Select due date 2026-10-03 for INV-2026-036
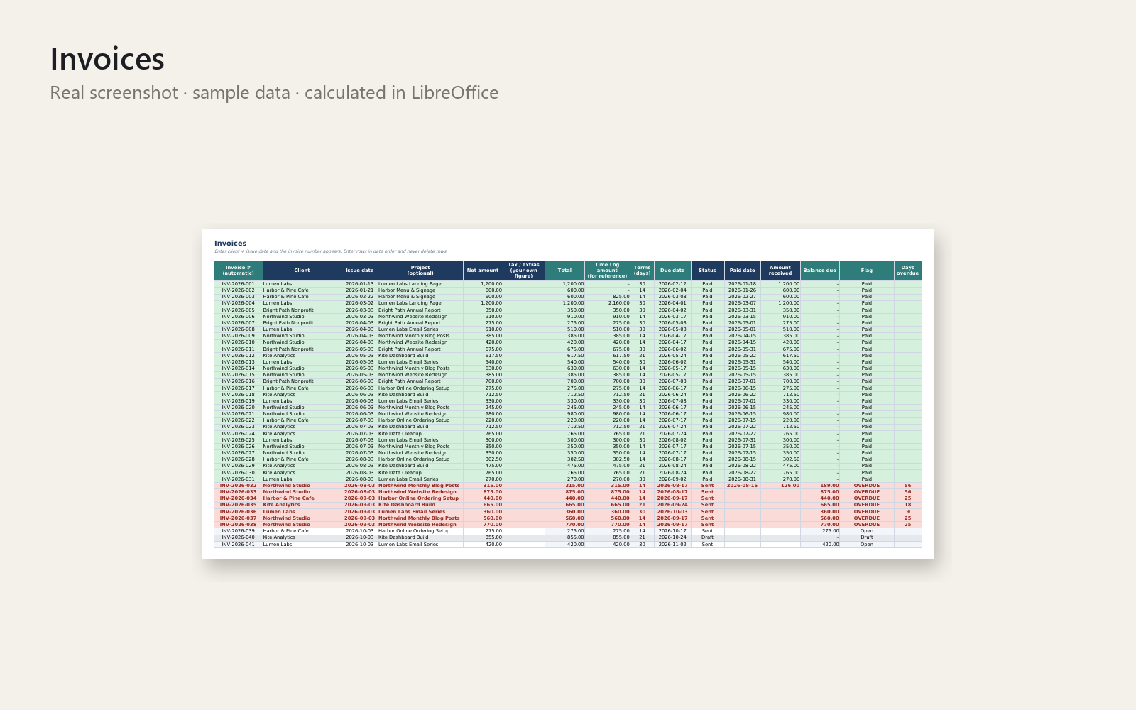This screenshot has height=710, width=1136. pos(672,512)
